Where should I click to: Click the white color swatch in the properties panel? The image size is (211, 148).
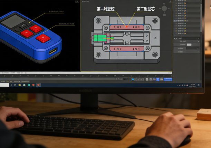[x=189, y=45]
